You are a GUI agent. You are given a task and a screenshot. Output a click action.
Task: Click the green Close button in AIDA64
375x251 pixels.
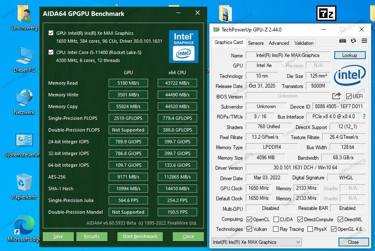pyautogui.click(x=188, y=236)
